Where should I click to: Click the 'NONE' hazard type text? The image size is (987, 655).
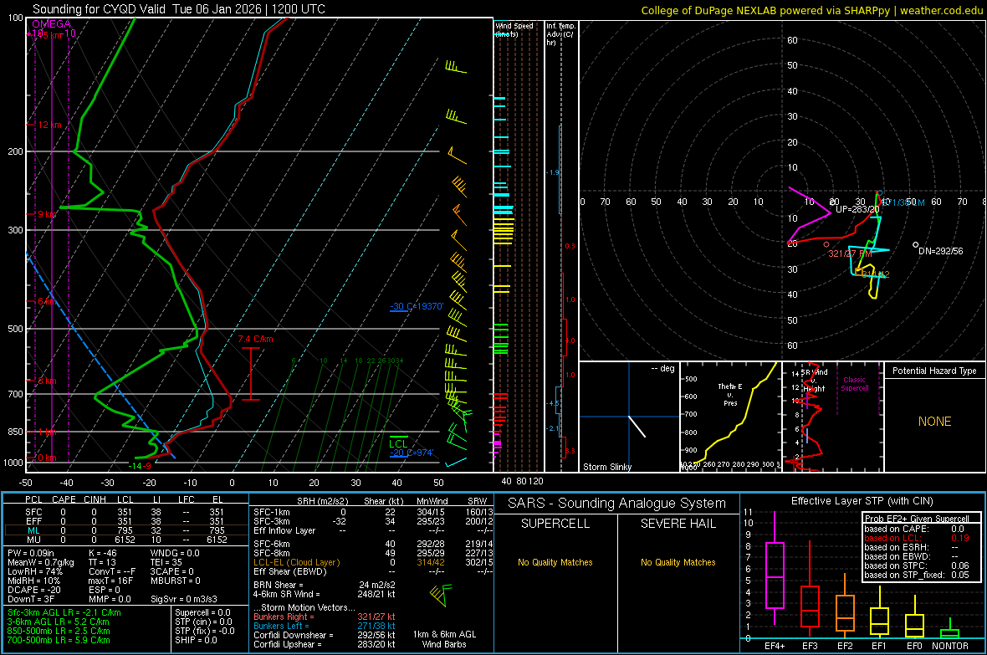(x=934, y=422)
